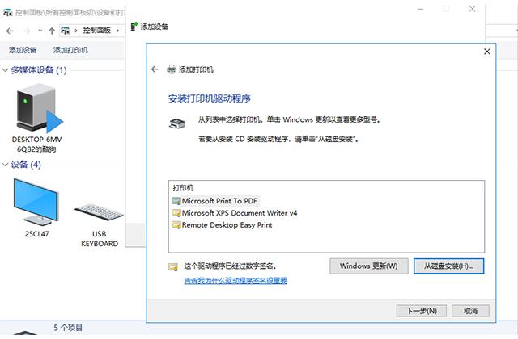The height and width of the screenshot is (339, 518).
Task: Collapse the 多媒体设备 group
Action: click(6, 70)
